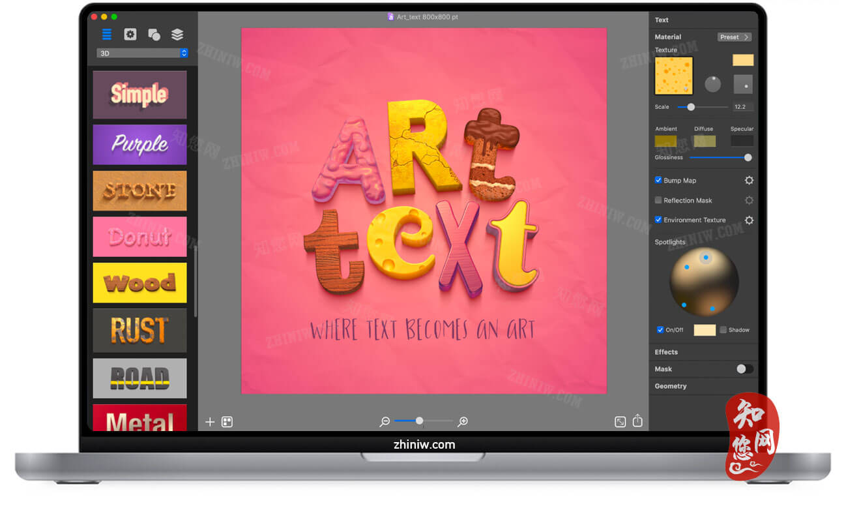Disable the Bump Map checkbox
The width and height of the screenshot is (846, 508).
[x=658, y=180]
